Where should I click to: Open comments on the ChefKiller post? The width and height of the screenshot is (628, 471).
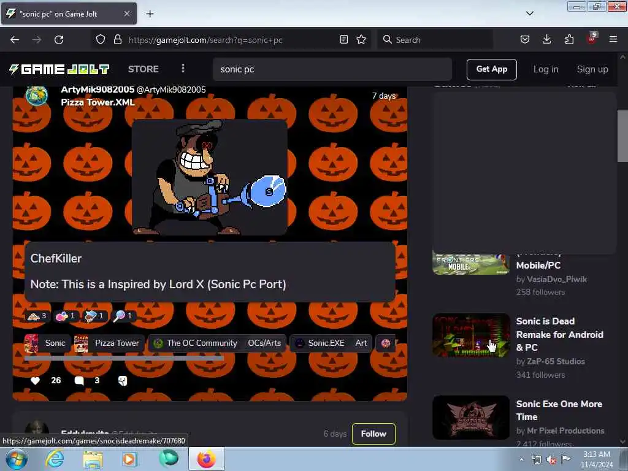(x=79, y=380)
